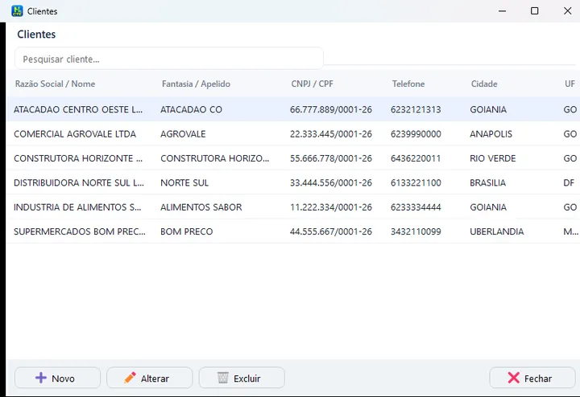Click CNPJ 22.333.445/0001-26
The width and height of the screenshot is (580, 397).
tap(331, 134)
